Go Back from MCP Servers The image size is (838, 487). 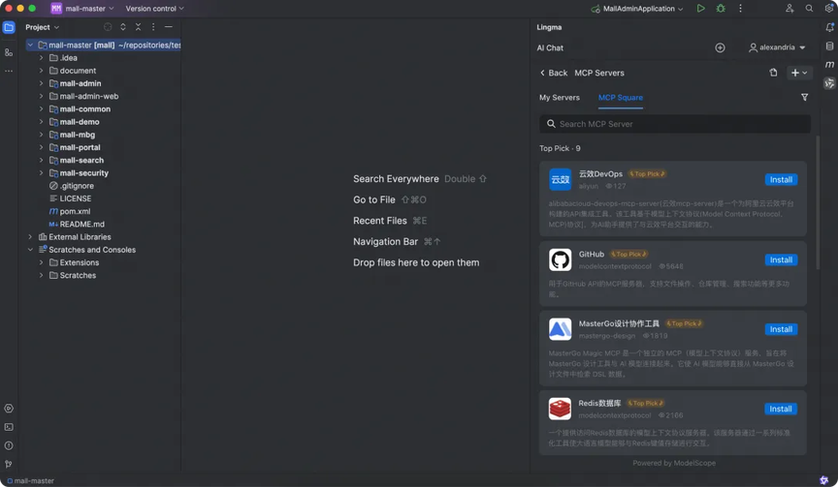[554, 73]
